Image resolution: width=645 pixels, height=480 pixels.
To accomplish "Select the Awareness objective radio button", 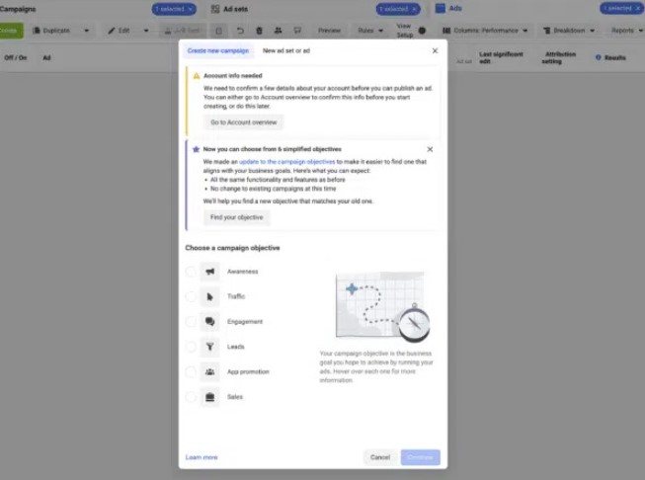I will pos(191,272).
